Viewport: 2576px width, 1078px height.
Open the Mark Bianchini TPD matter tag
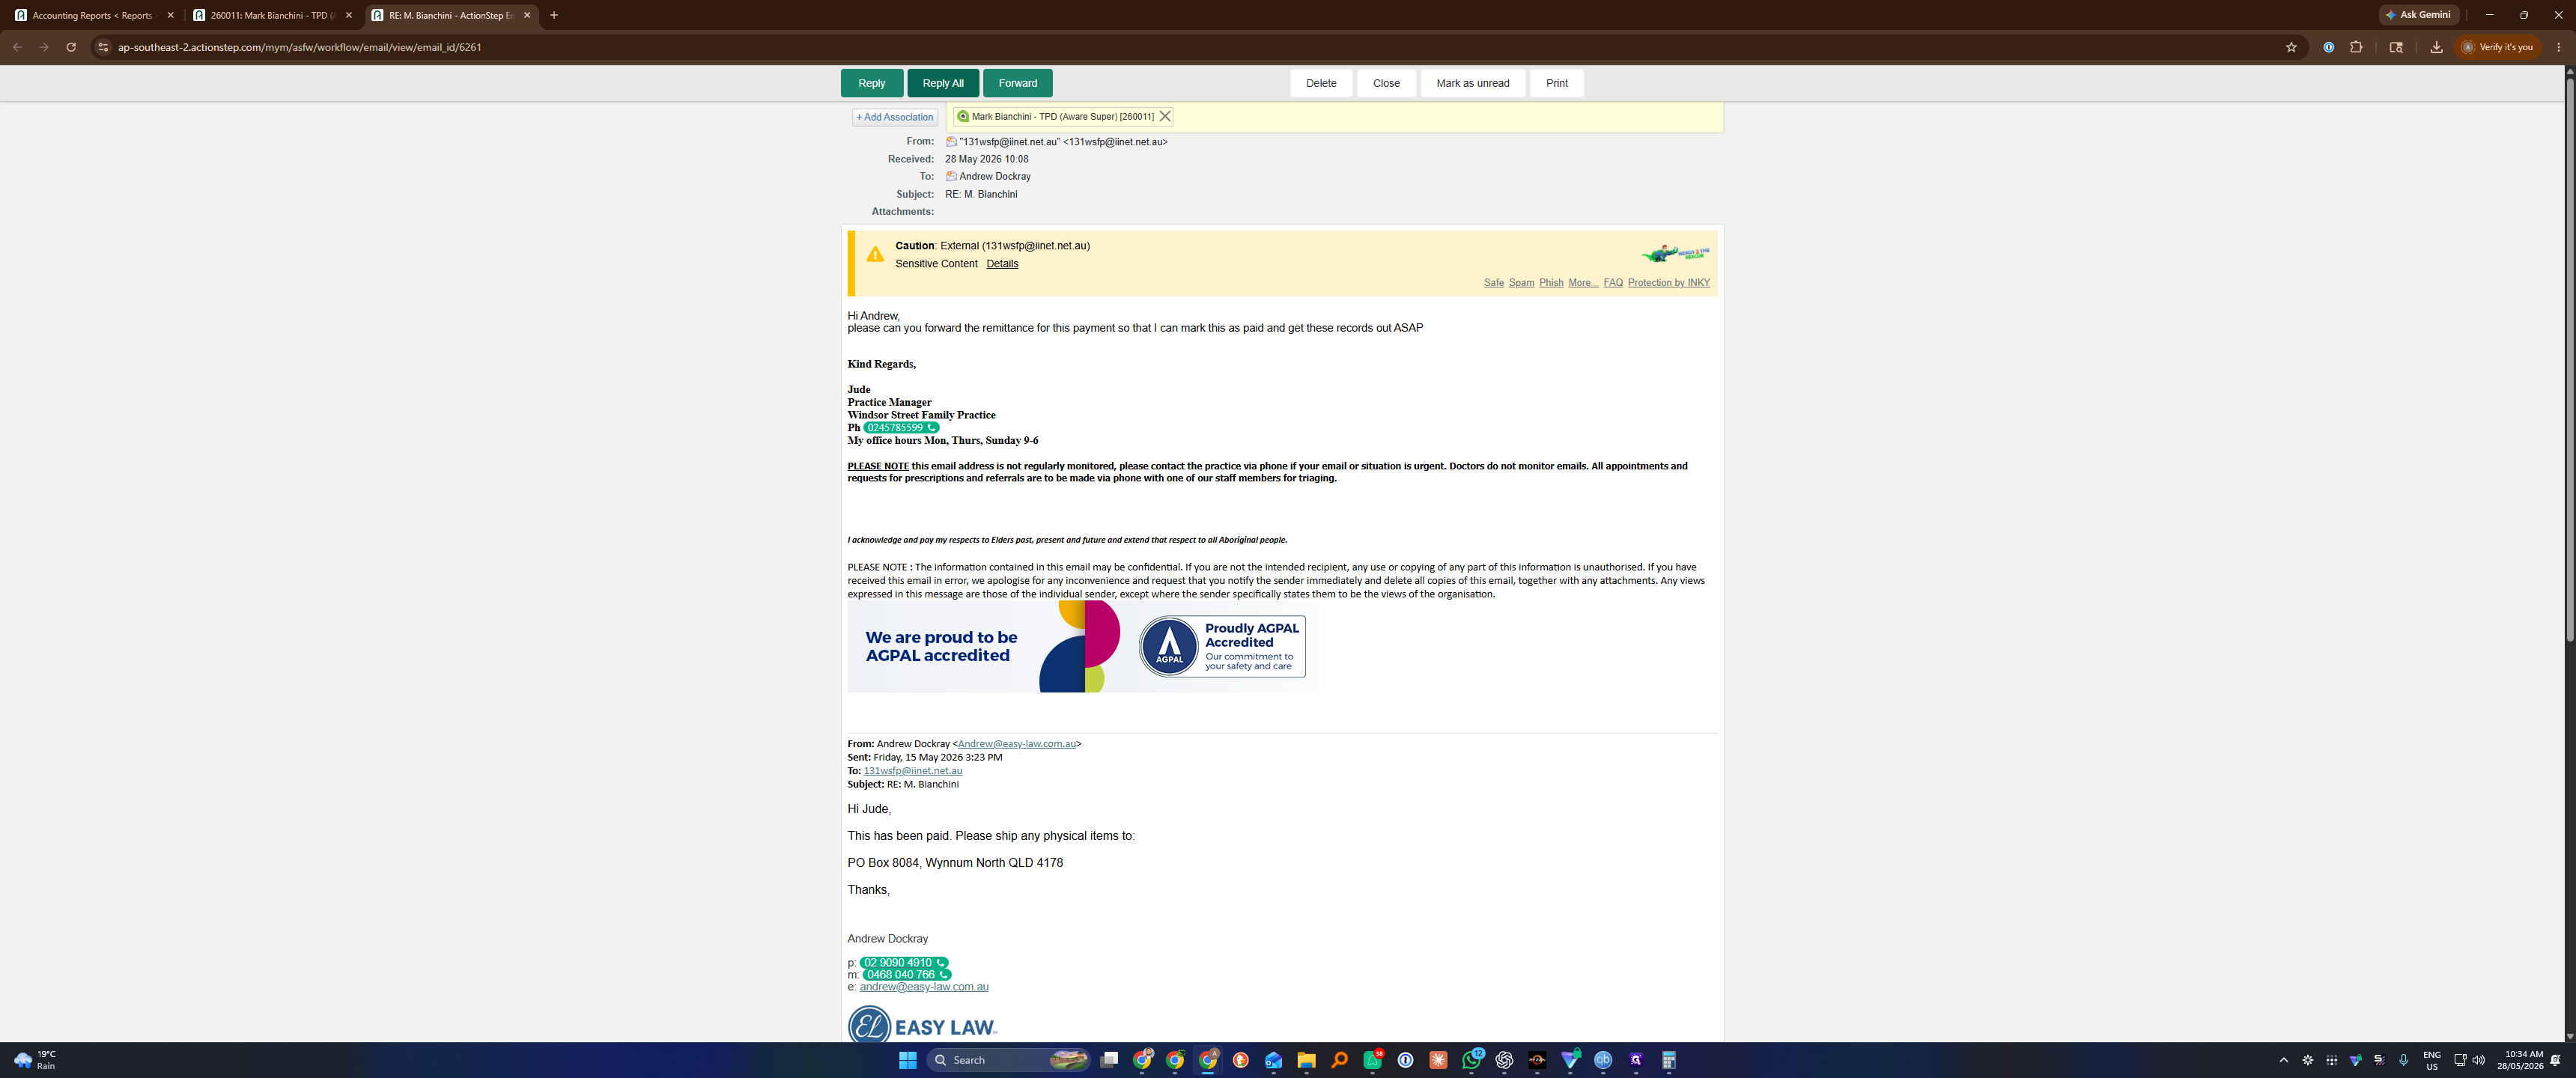pyautogui.click(x=1062, y=117)
